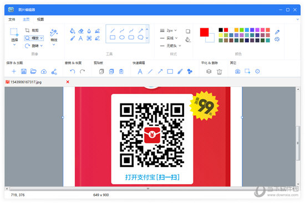
Task: Click the flatten layers icon
Action: pos(209,71)
